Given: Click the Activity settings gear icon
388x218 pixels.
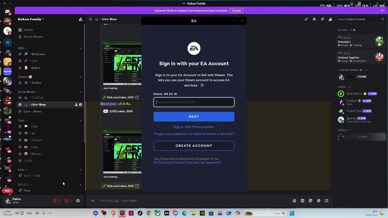Looking at the screenshot, I should coord(354,30).
